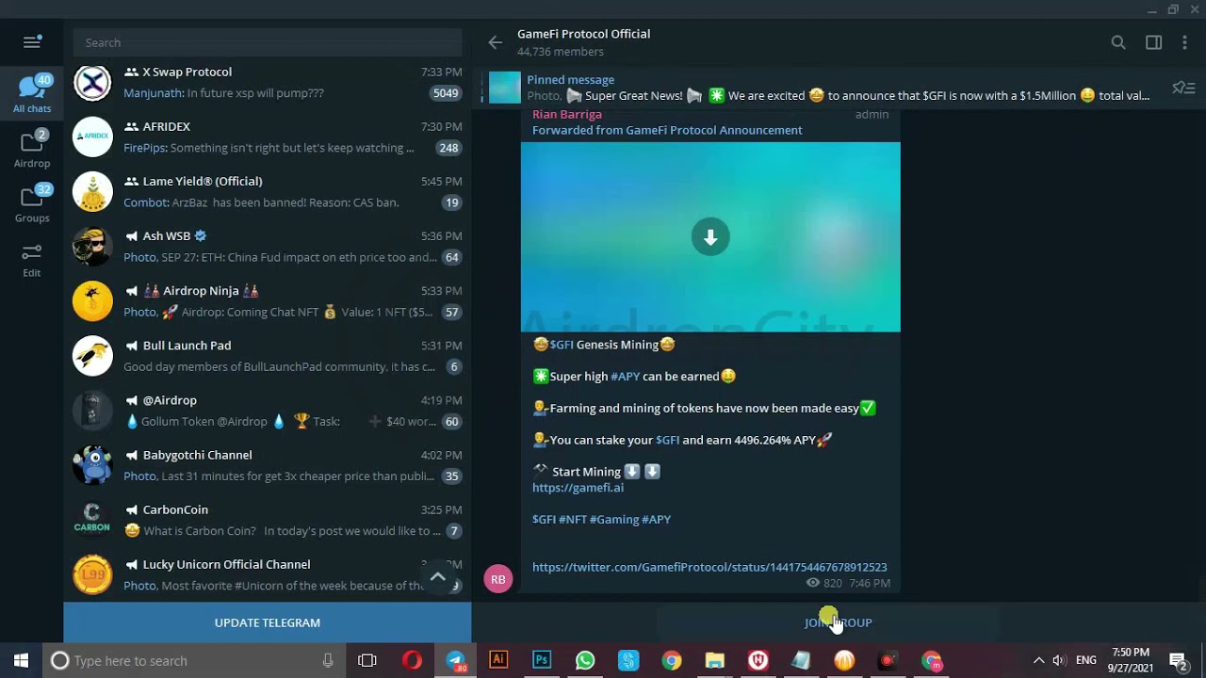
Task: Click the Babygotchi avatar
Action: point(92,465)
